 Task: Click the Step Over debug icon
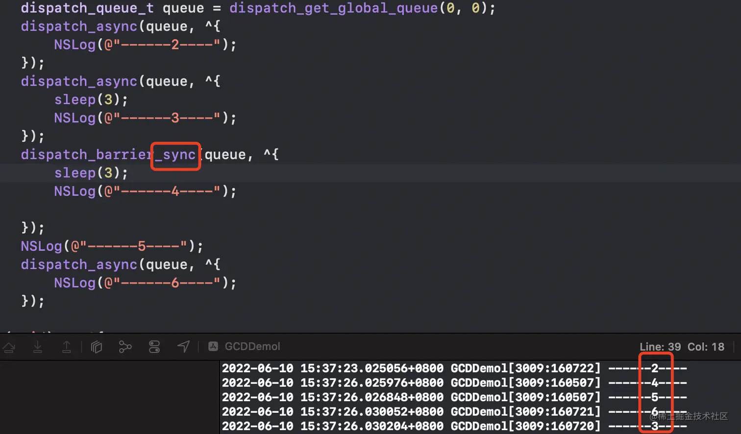pyautogui.click(x=9, y=347)
